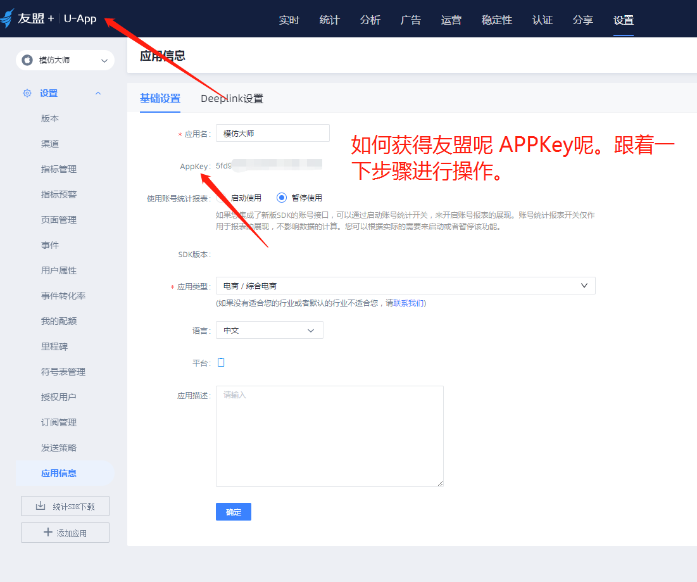Click inside the 应用描述 text area
Viewport: 697px width, 582px height.
pos(329,436)
